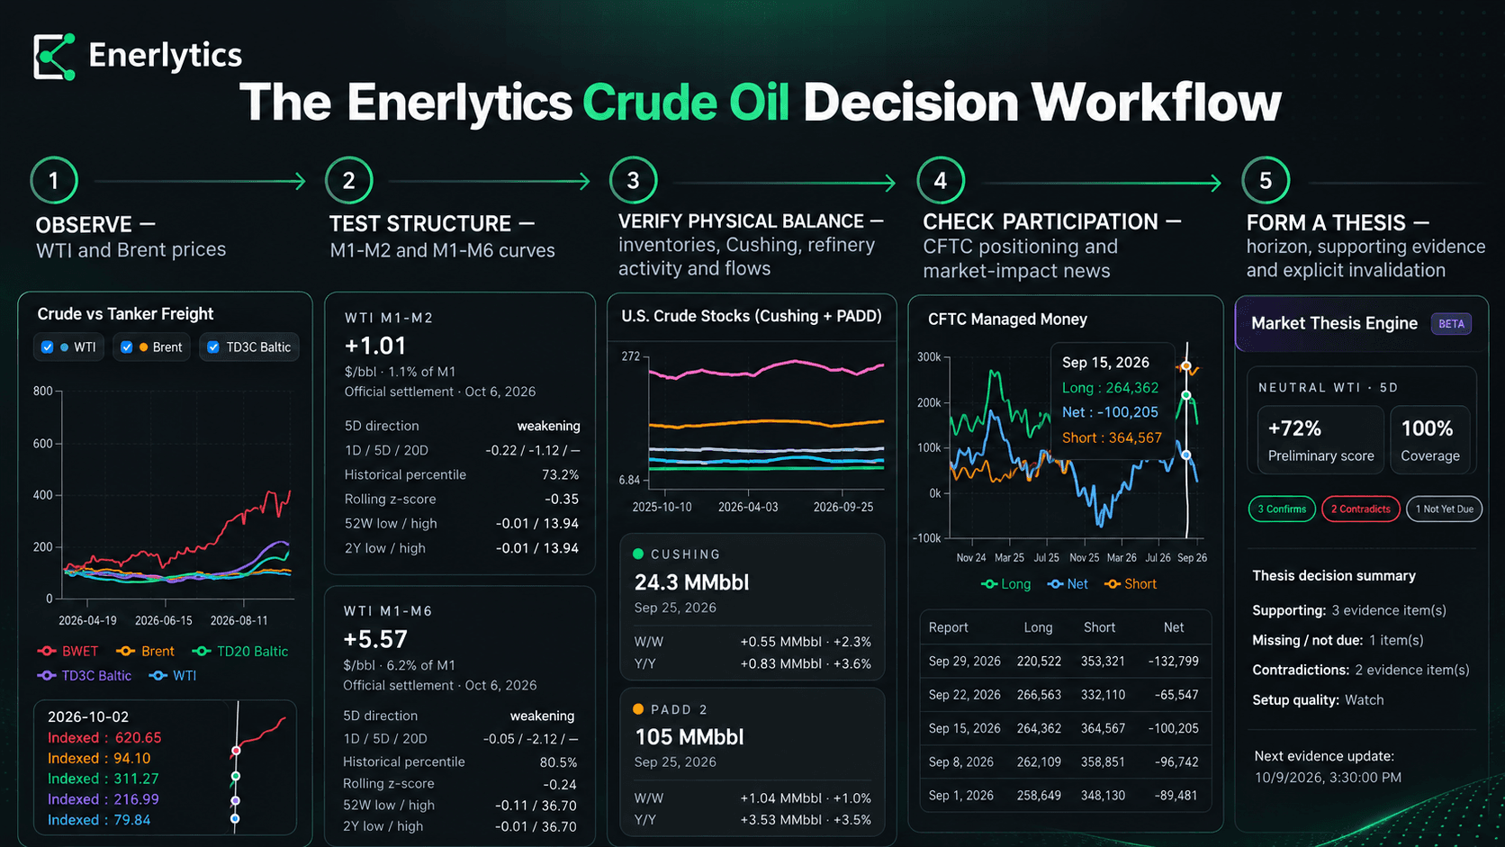Select the 2 Contradicts pill
The image size is (1505, 847).
click(x=1360, y=509)
